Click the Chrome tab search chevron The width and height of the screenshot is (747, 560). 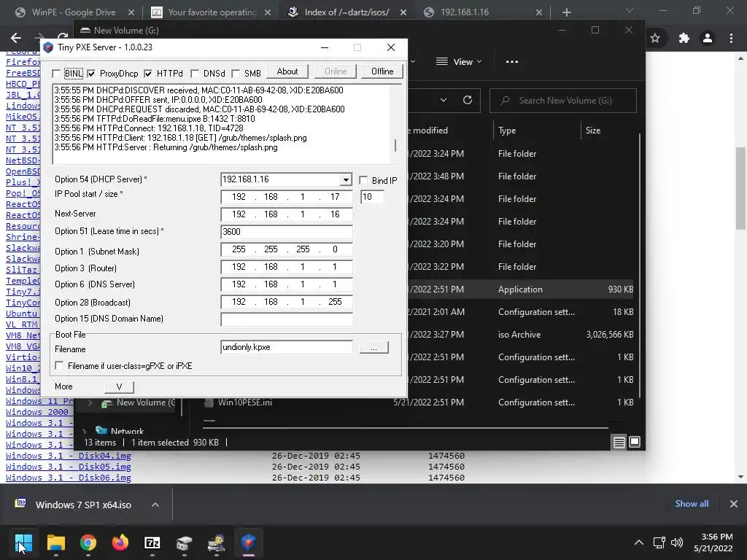point(630,10)
